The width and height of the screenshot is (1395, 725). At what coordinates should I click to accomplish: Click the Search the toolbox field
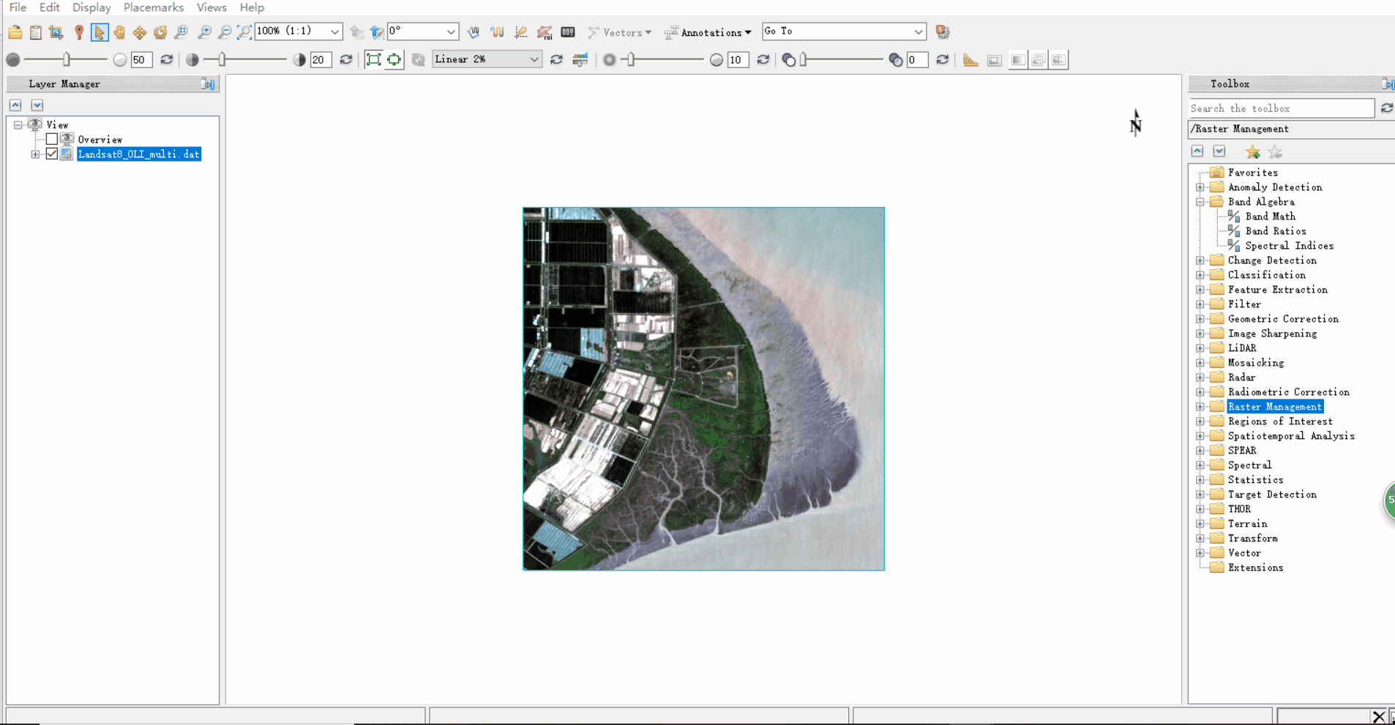tap(1282, 108)
